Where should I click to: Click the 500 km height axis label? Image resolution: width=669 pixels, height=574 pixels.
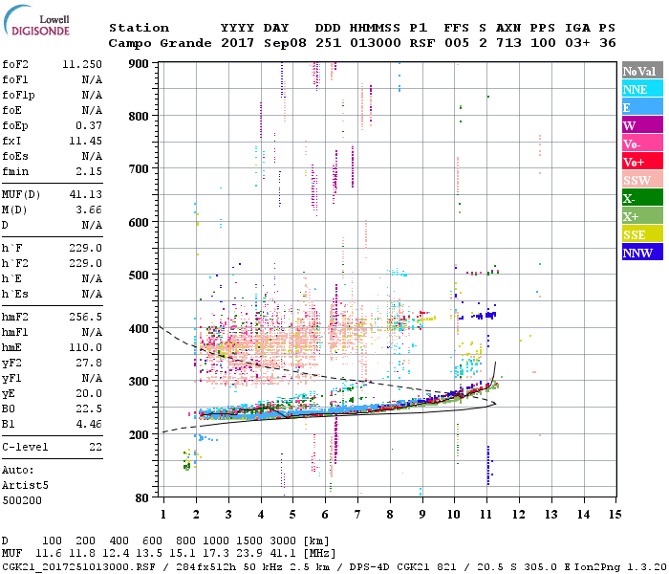tap(139, 275)
